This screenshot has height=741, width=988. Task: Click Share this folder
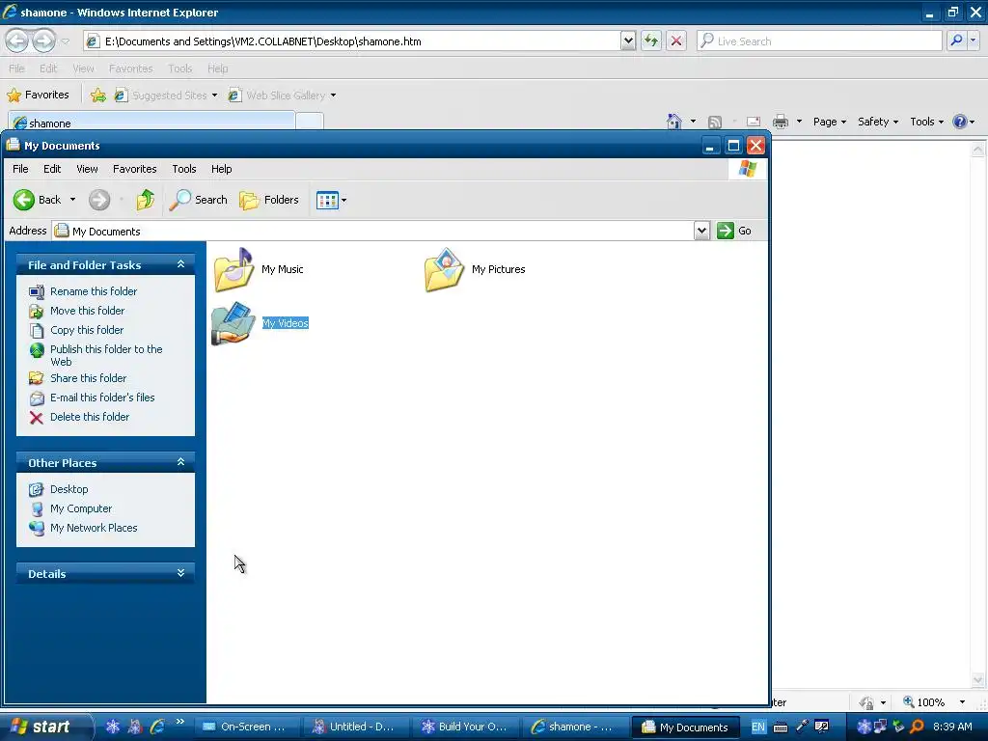(x=88, y=378)
